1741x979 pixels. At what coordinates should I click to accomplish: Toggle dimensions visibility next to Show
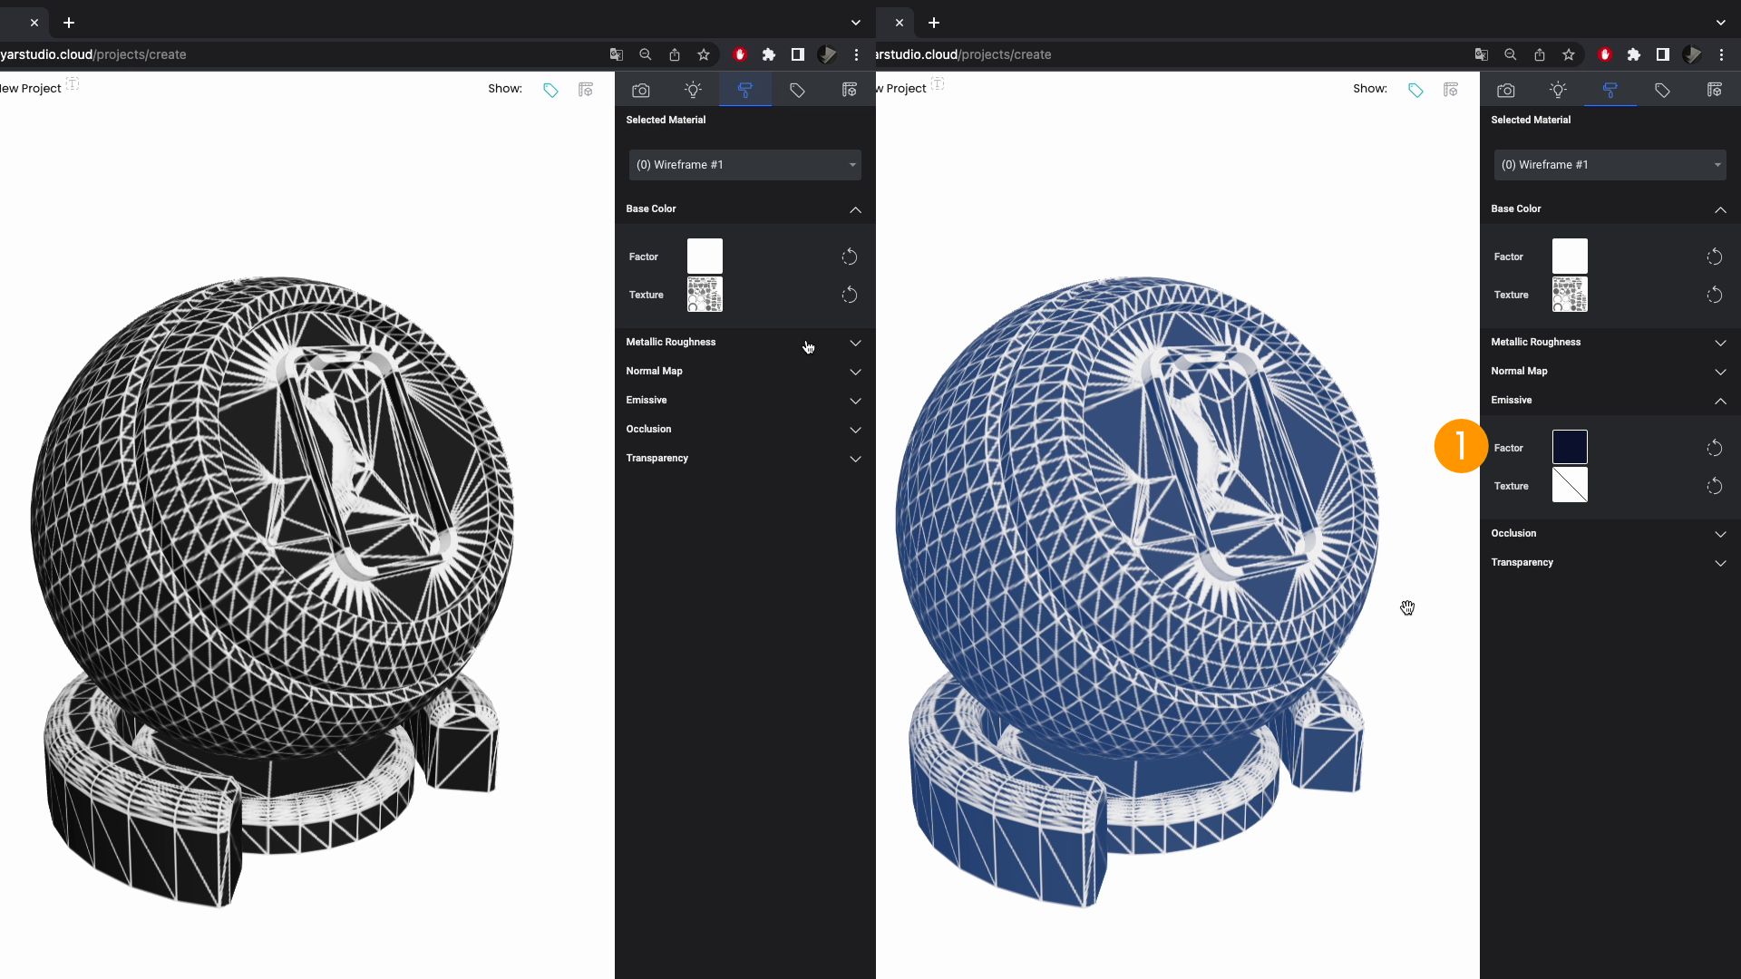585,90
